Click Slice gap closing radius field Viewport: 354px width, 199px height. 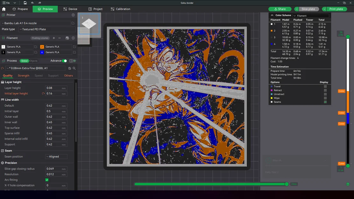(56, 169)
